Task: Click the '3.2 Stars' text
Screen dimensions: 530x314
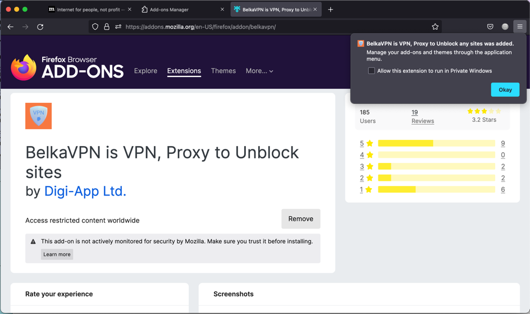Action: (484, 120)
